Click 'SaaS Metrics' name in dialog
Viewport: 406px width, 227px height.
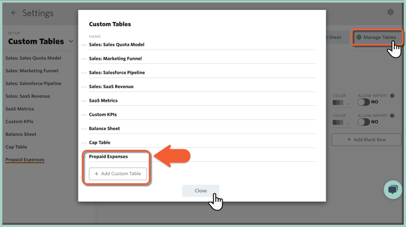coord(103,100)
